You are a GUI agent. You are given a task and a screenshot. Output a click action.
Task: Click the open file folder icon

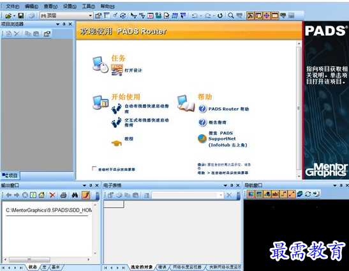8,15
